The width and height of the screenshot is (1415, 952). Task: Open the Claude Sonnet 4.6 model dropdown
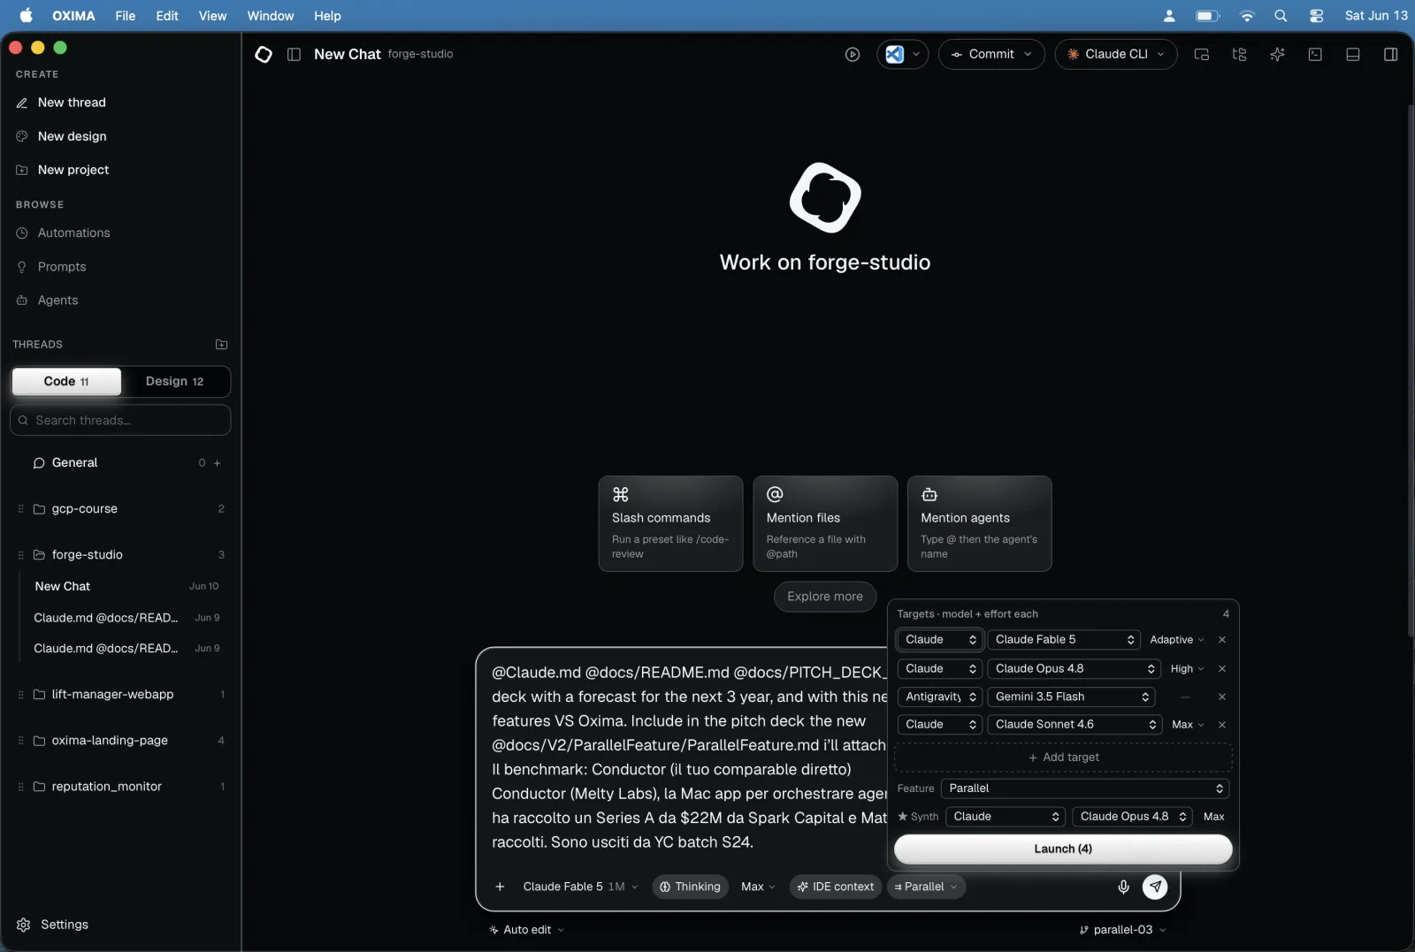tap(1075, 725)
